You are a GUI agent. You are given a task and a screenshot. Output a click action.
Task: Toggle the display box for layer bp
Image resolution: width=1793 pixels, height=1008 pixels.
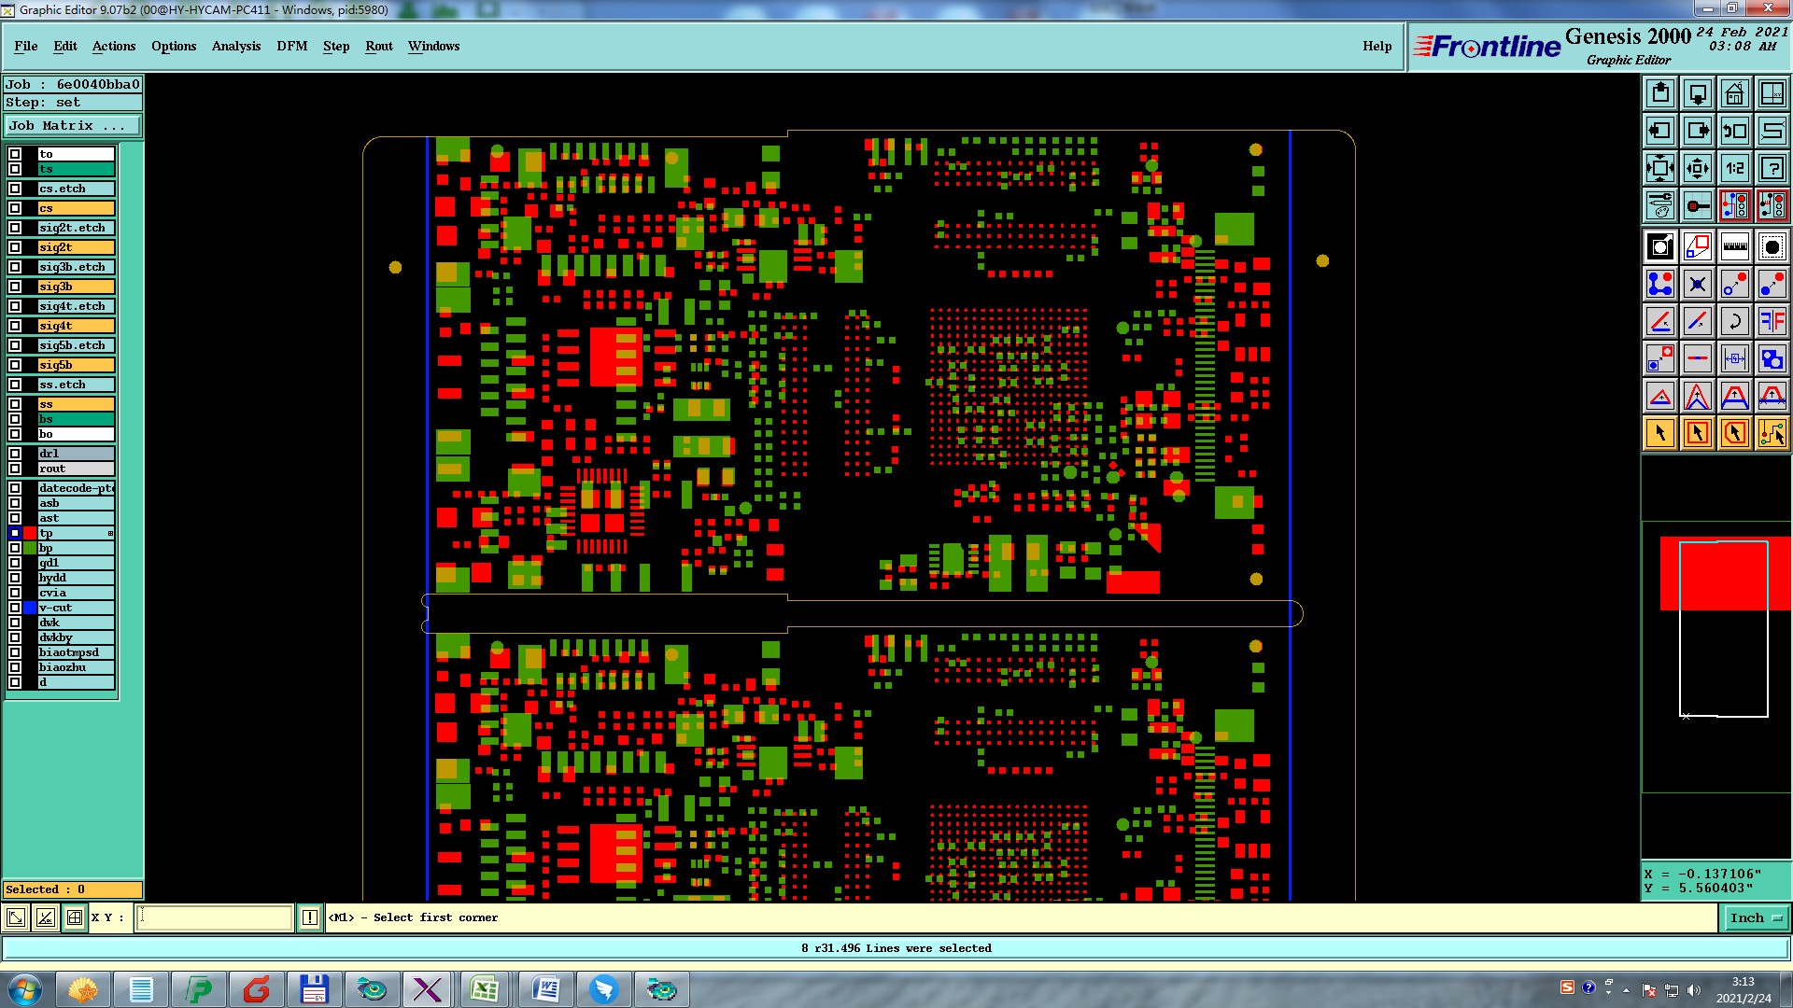pyautogui.click(x=15, y=548)
